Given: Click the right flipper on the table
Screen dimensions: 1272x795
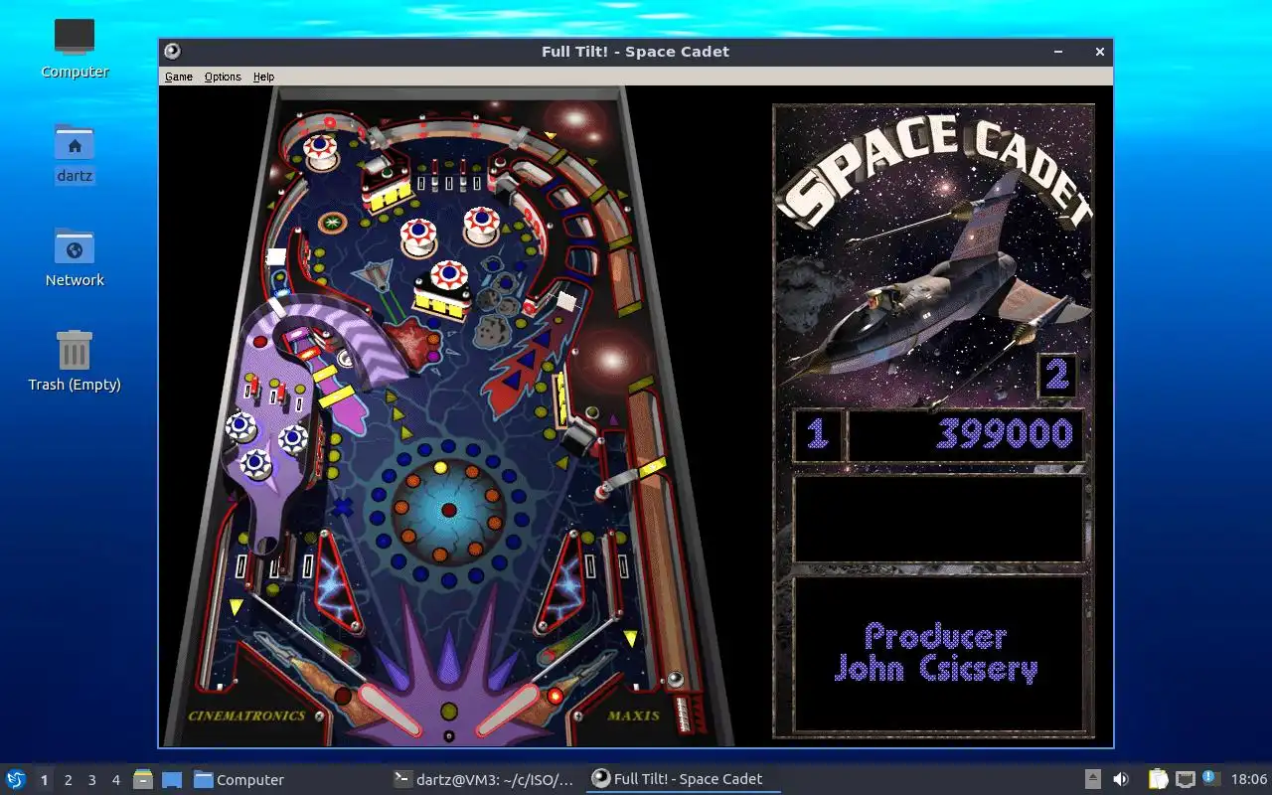Looking at the screenshot, I should coord(508,710).
